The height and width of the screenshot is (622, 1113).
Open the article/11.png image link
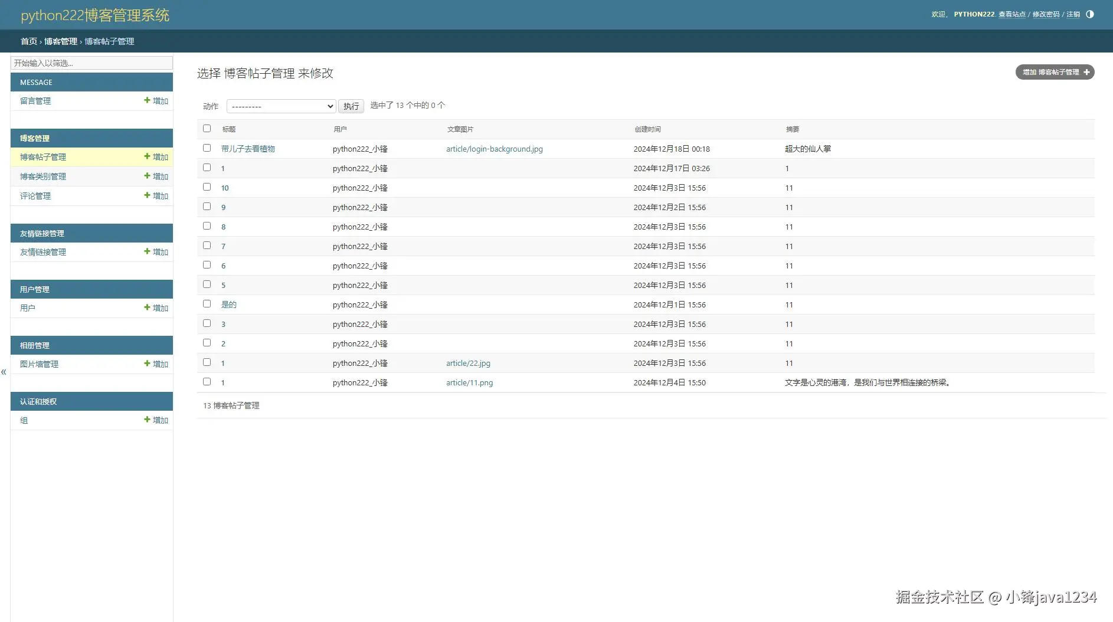pyautogui.click(x=469, y=382)
